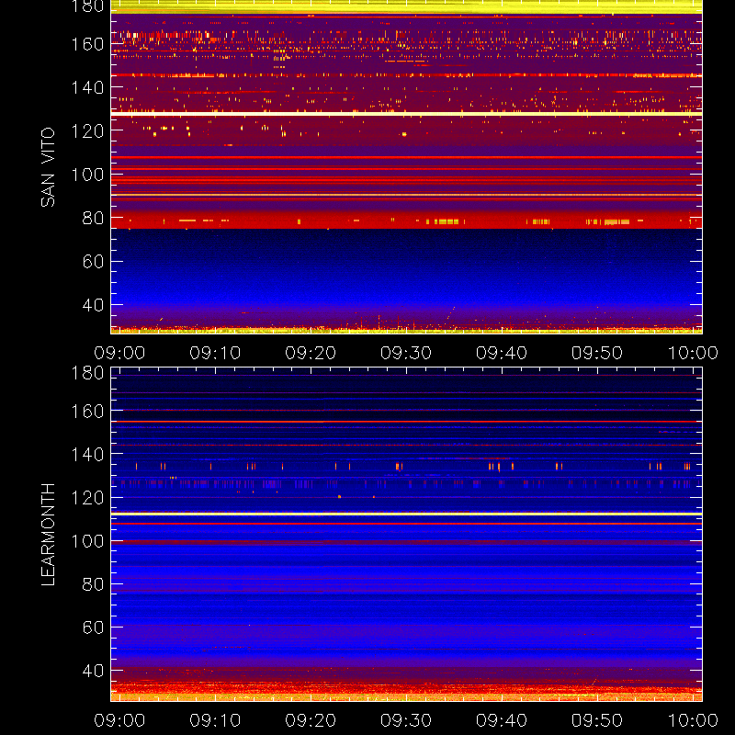Click 09:50 time label under San Vito plot
This screenshot has height=735, width=735.
click(x=597, y=353)
